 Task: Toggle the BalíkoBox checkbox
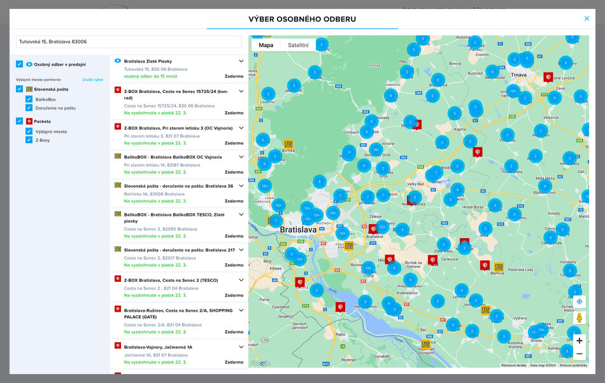[x=29, y=99]
